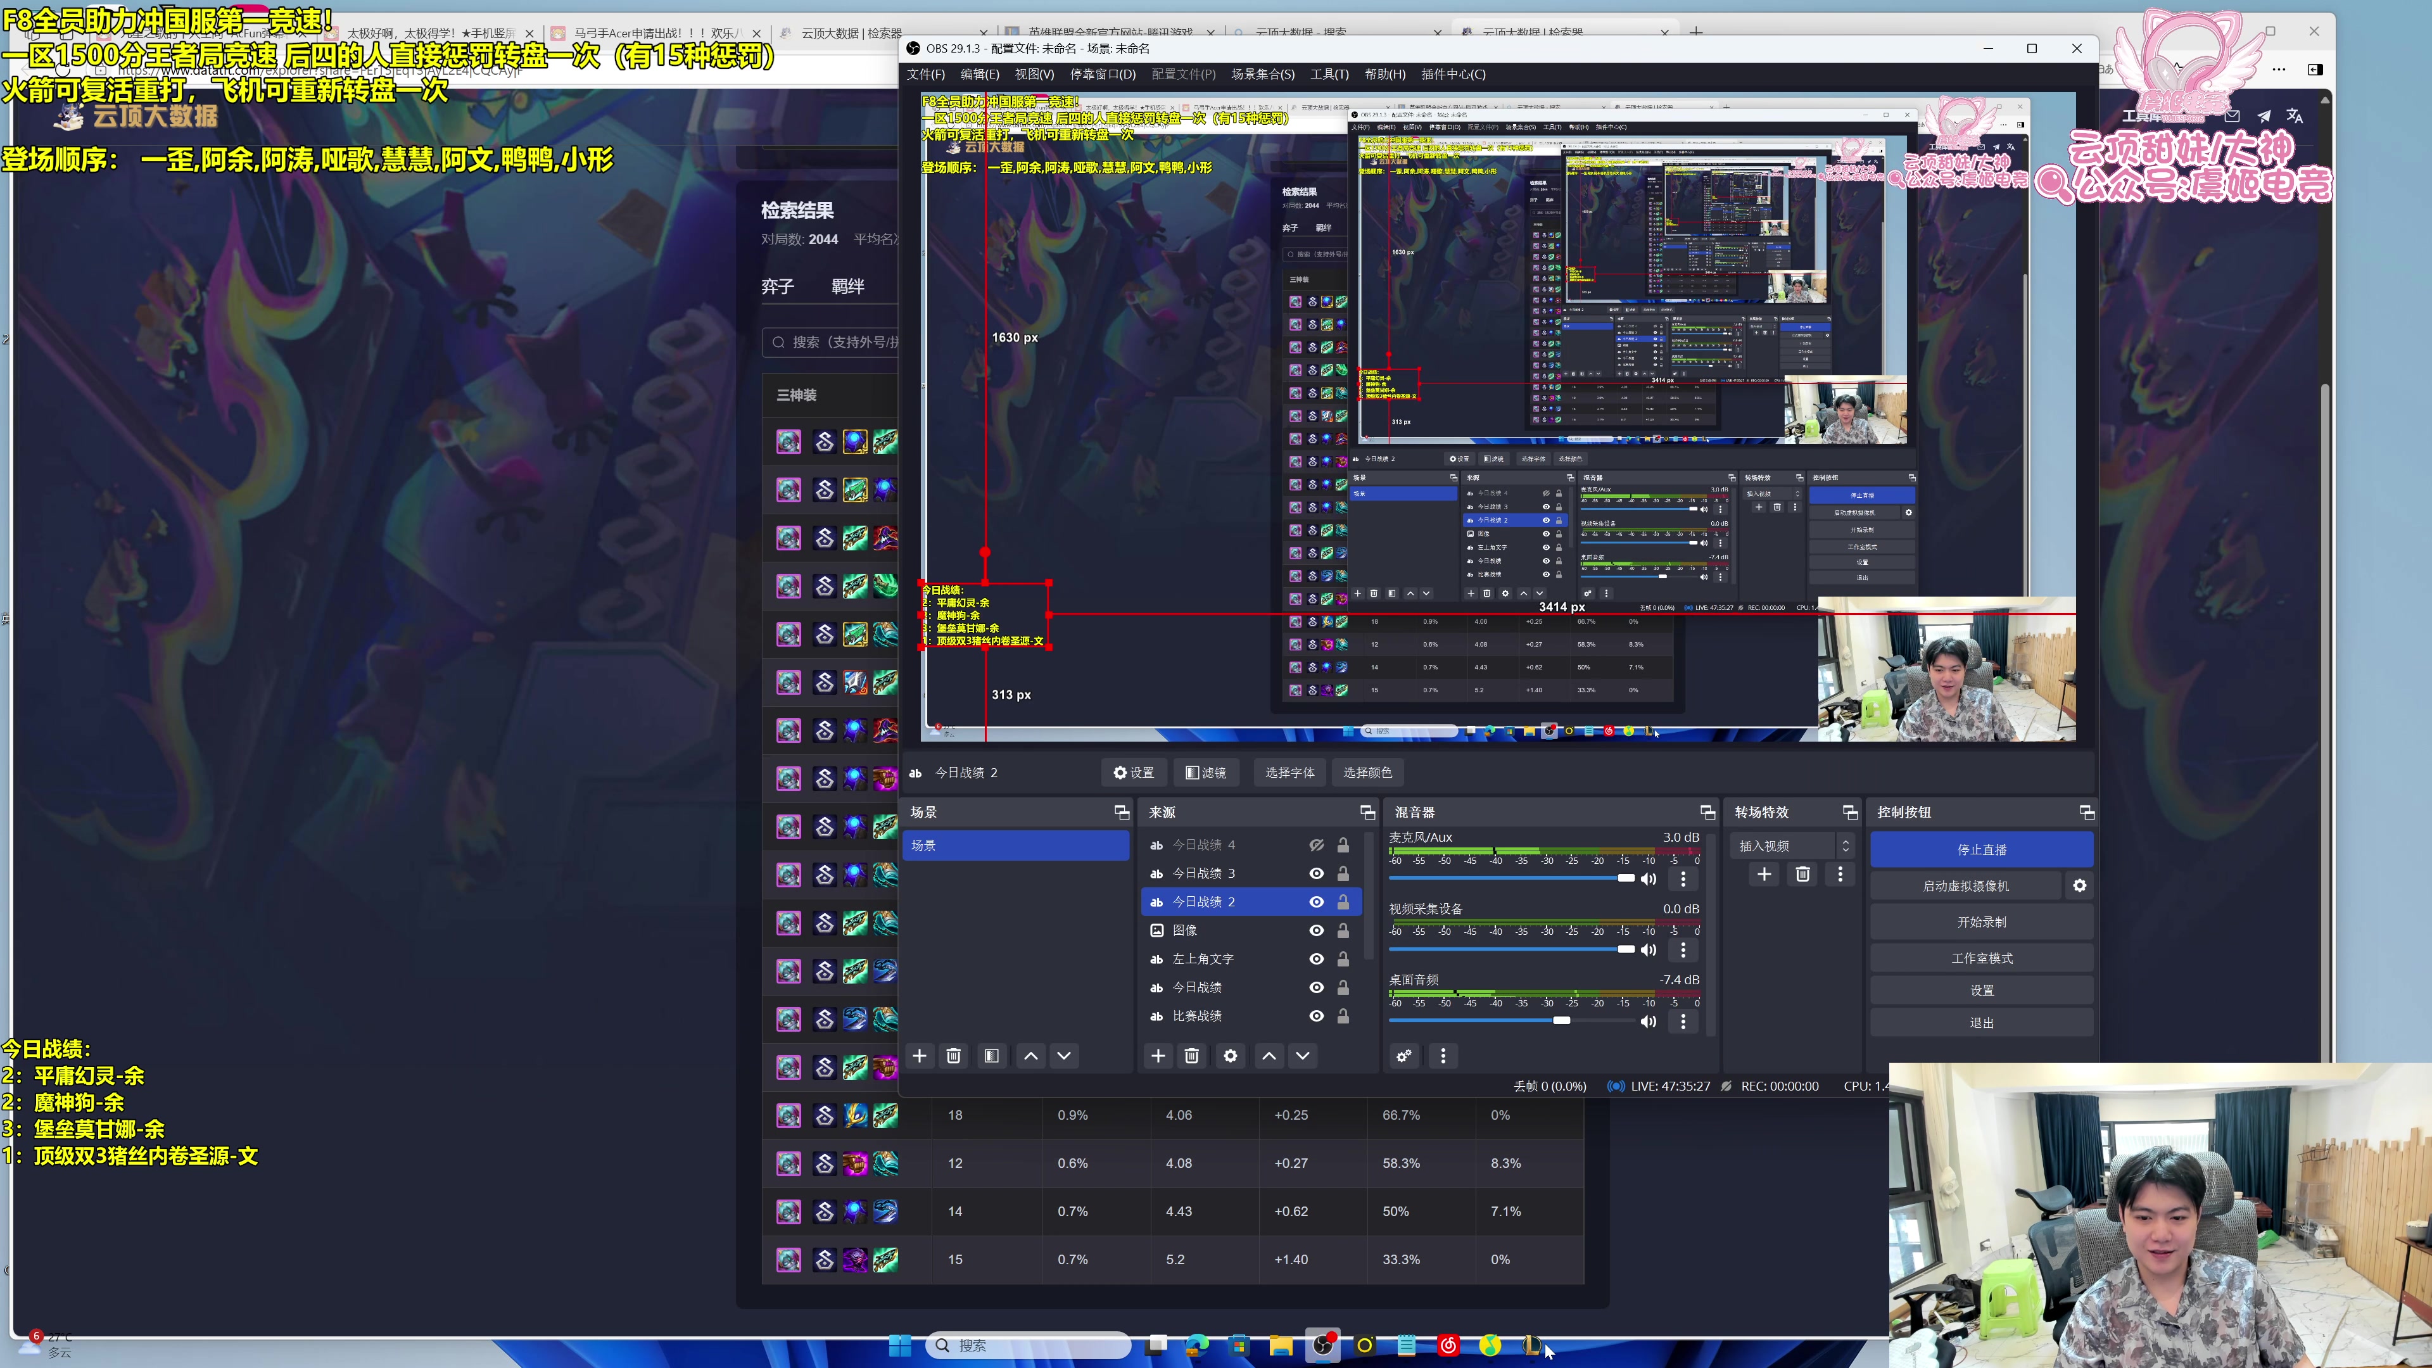Undock the 场景 panel
The image size is (2432, 1368).
[x=1122, y=812]
